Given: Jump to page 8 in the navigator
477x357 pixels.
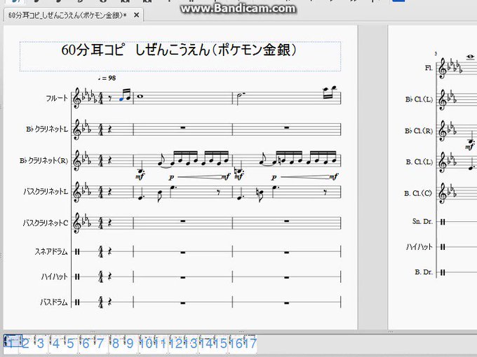Looking at the screenshot, I should click(116, 343).
